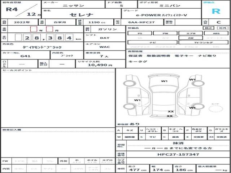
Task: Click the ナビ equipment box
Action: [x=152, y=42]
